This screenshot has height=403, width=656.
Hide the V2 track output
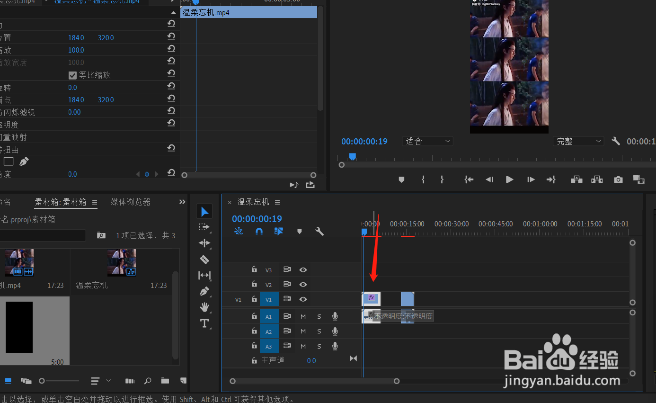(303, 285)
